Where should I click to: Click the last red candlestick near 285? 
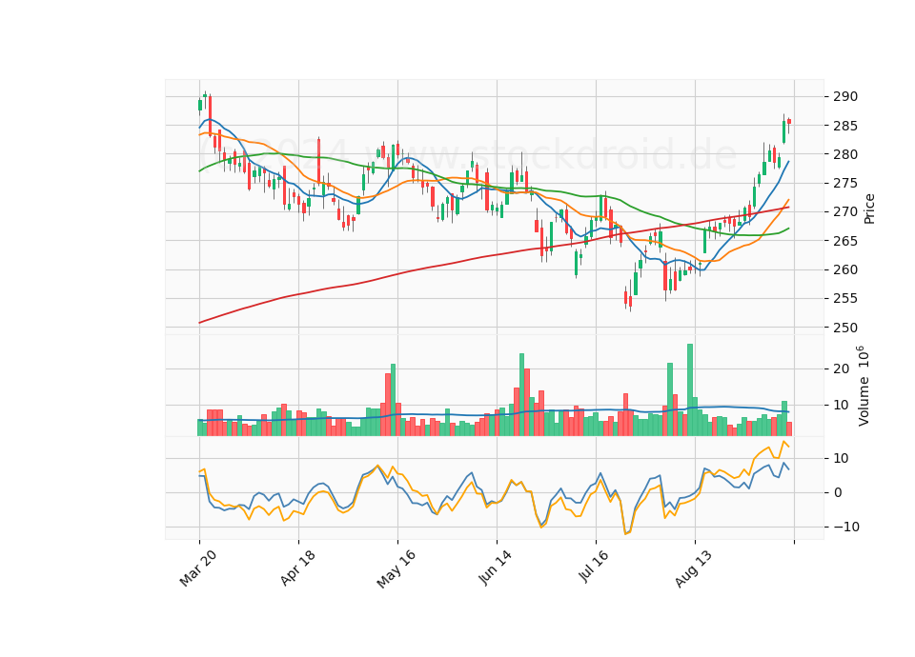click(x=789, y=121)
